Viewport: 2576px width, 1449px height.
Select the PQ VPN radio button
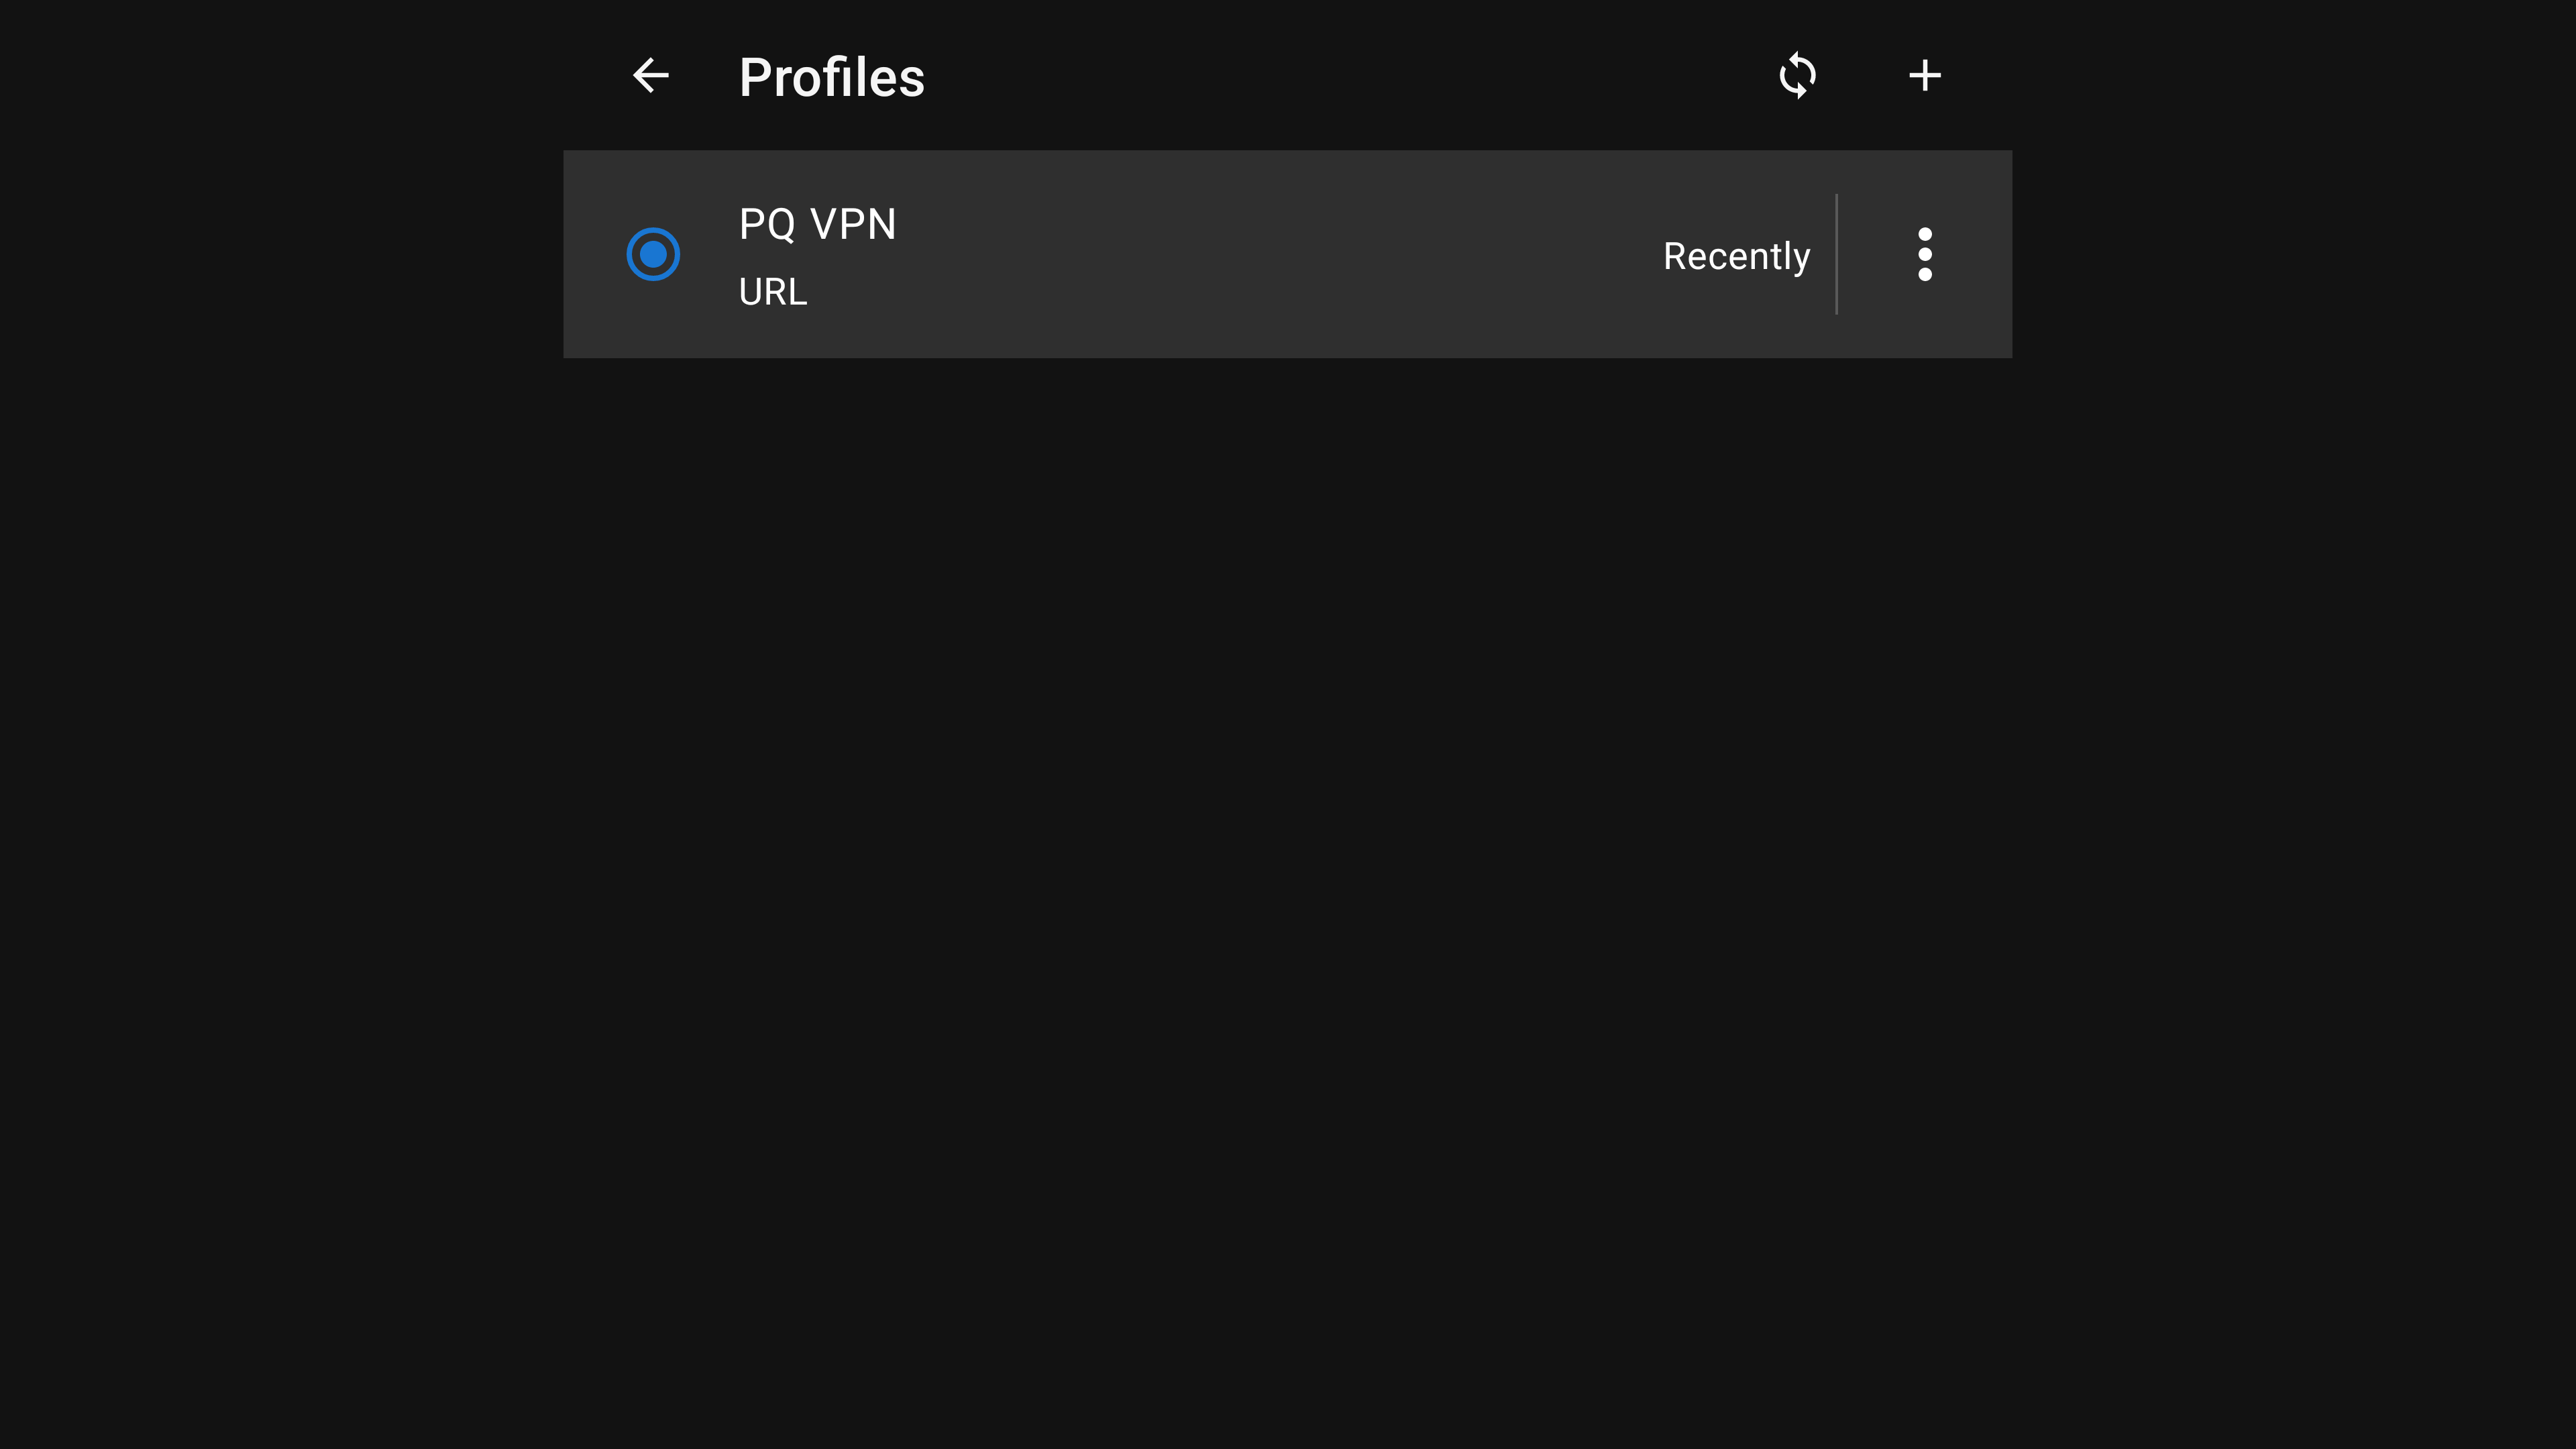point(653,254)
